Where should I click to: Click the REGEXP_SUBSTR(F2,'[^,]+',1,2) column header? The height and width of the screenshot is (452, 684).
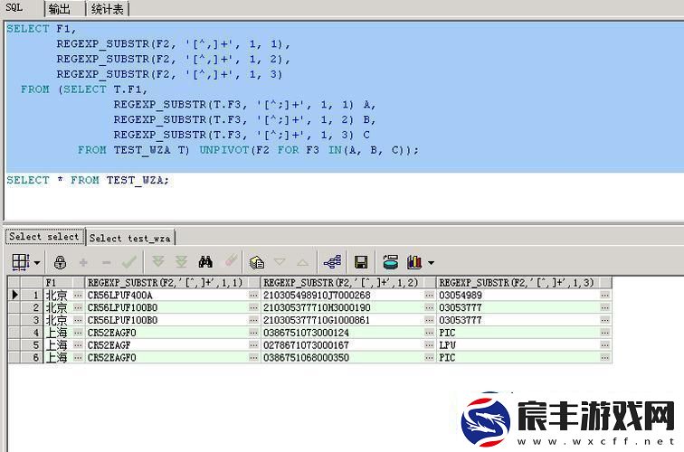(x=348, y=282)
